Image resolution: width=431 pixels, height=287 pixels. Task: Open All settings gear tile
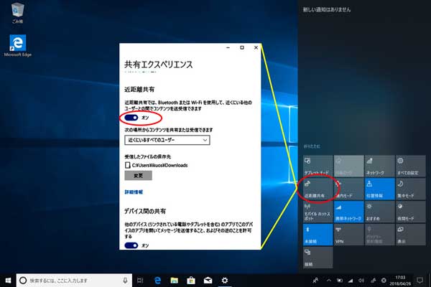pos(410,166)
